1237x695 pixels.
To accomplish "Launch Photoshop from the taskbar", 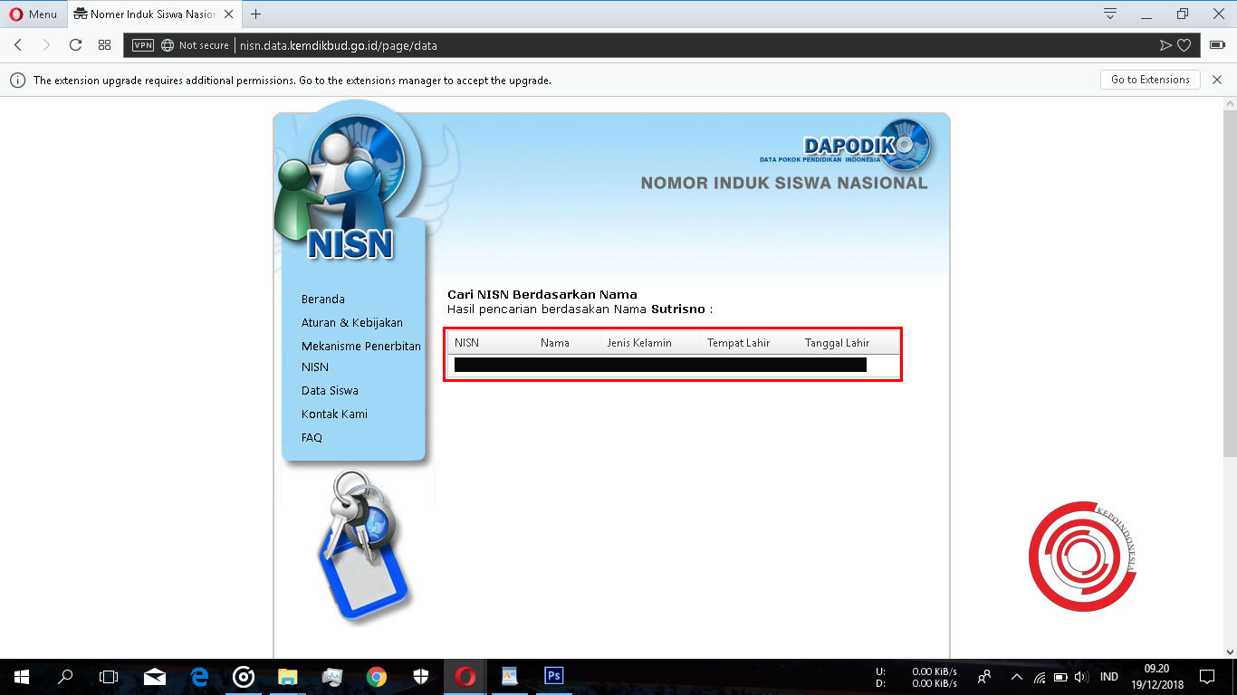I will coord(553,676).
